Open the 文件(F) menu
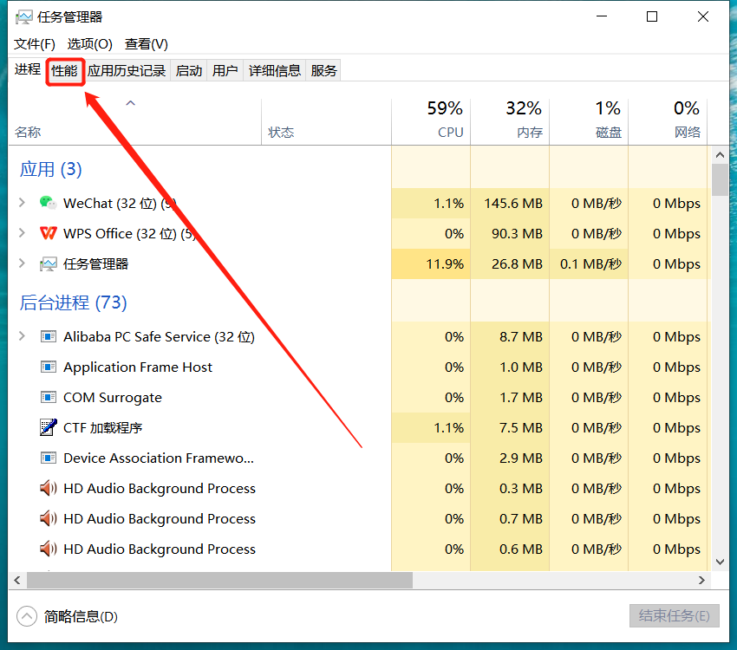Screen dimensions: 737x650 (35, 44)
